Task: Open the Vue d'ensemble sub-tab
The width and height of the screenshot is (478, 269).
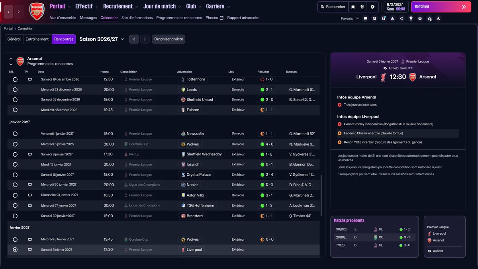Action: pos(63,18)
